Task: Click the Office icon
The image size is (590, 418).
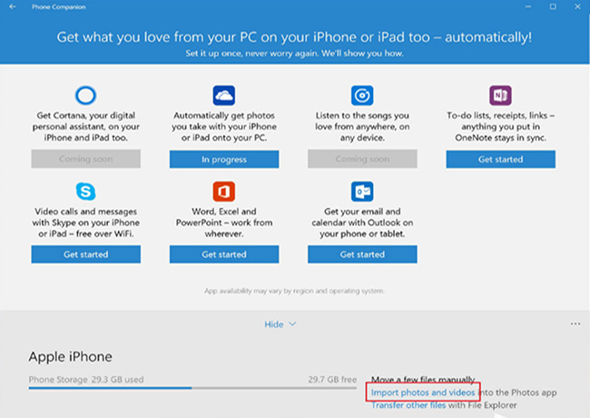Action: tap(224, 192)
